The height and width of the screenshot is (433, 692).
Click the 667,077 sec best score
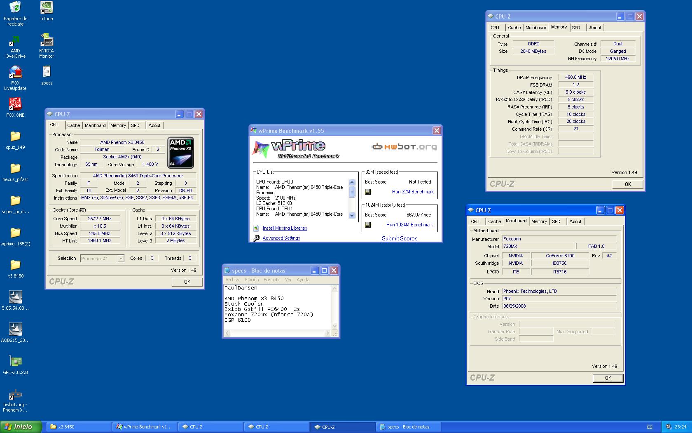pyautogui.click(x=418, y=215)
